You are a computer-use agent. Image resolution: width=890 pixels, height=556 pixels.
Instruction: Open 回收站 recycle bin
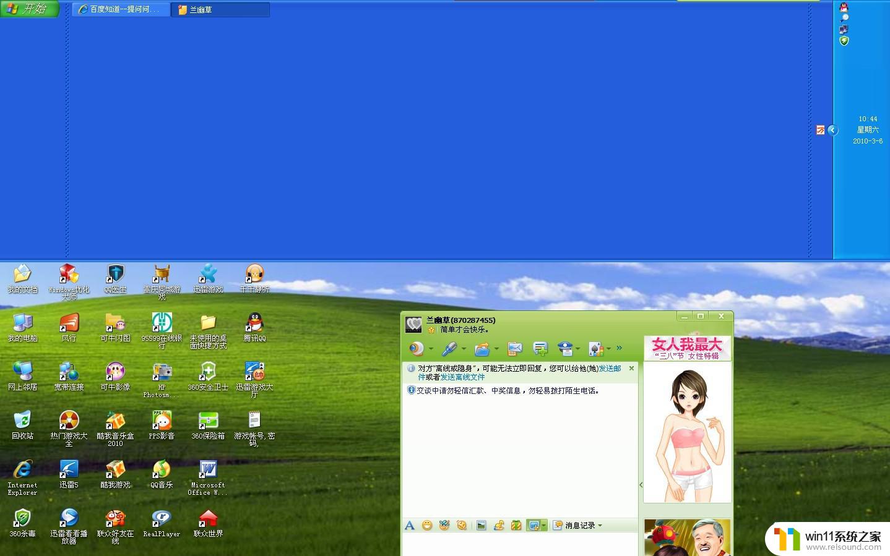tap(22, 425)
